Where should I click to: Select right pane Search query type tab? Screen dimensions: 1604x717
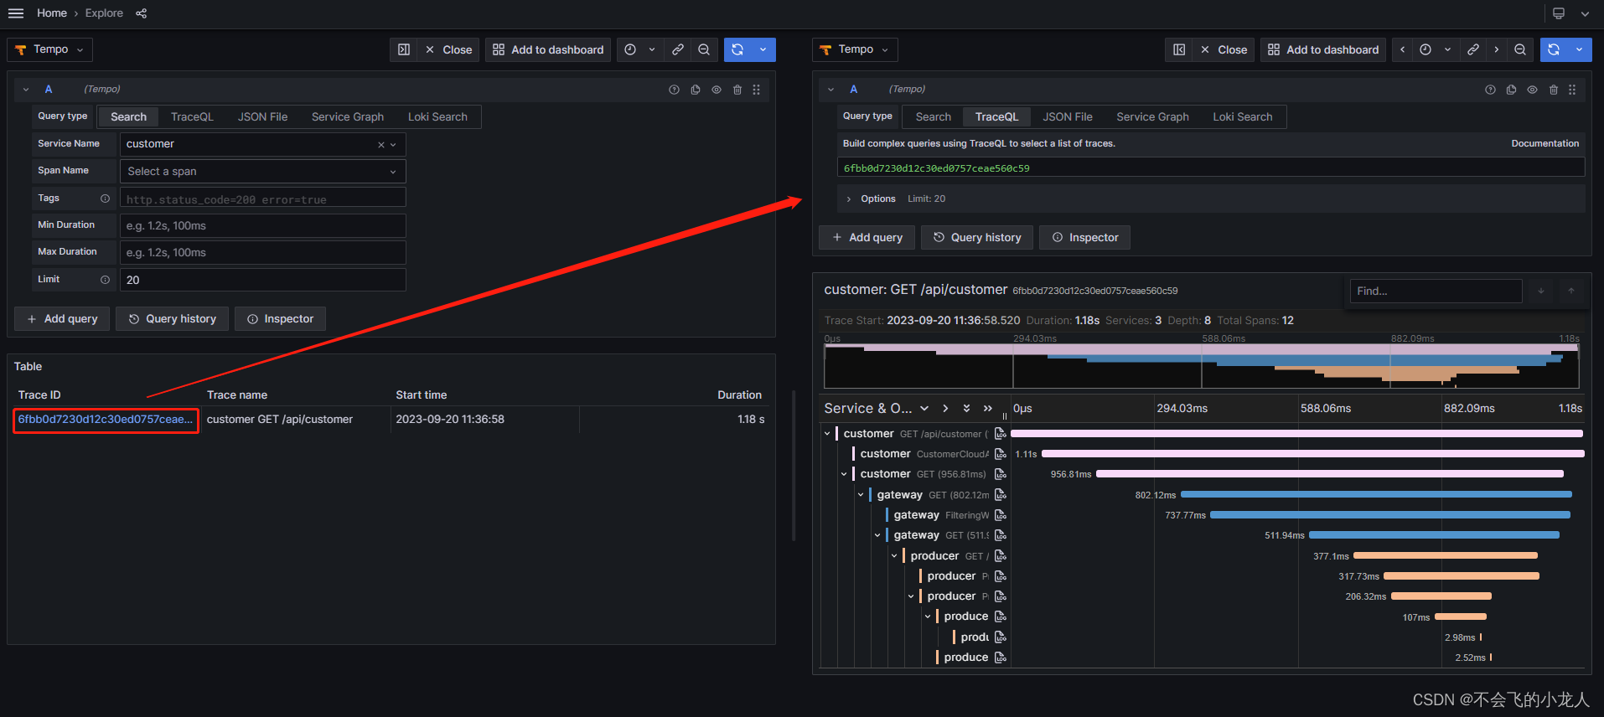934,117
